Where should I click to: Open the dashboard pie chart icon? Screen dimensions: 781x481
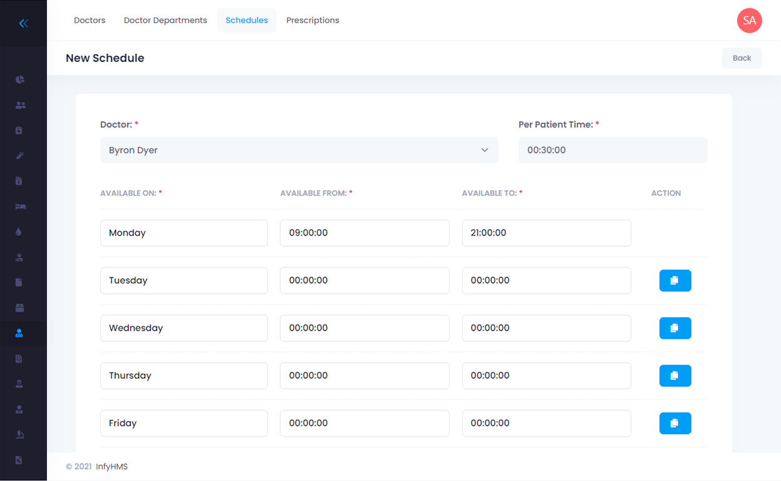[20, 80]
